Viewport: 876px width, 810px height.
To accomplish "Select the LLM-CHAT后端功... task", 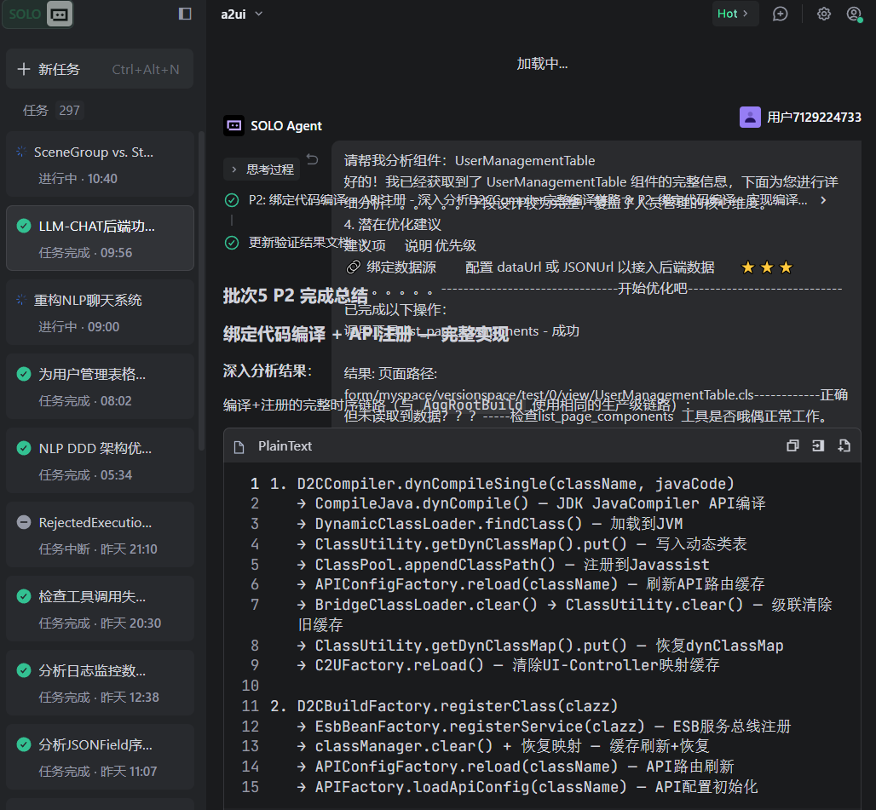I will coord(100,238).
